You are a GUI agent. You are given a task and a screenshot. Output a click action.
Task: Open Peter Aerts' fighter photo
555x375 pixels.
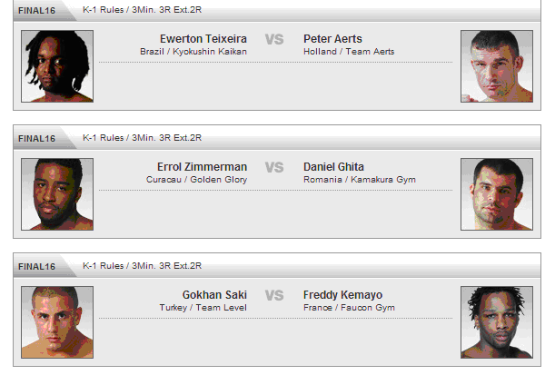(x=497, y=66)
